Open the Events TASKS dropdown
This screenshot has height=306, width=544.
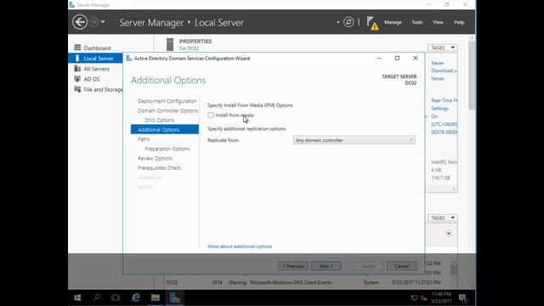(442, 218)
